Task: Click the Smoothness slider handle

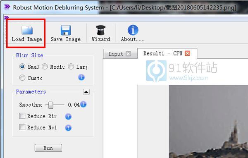Action: coord(50,105)
